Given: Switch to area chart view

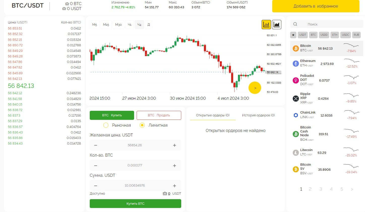Looking at the screenshot, I should pyautogui.click(x=277, y=24).
